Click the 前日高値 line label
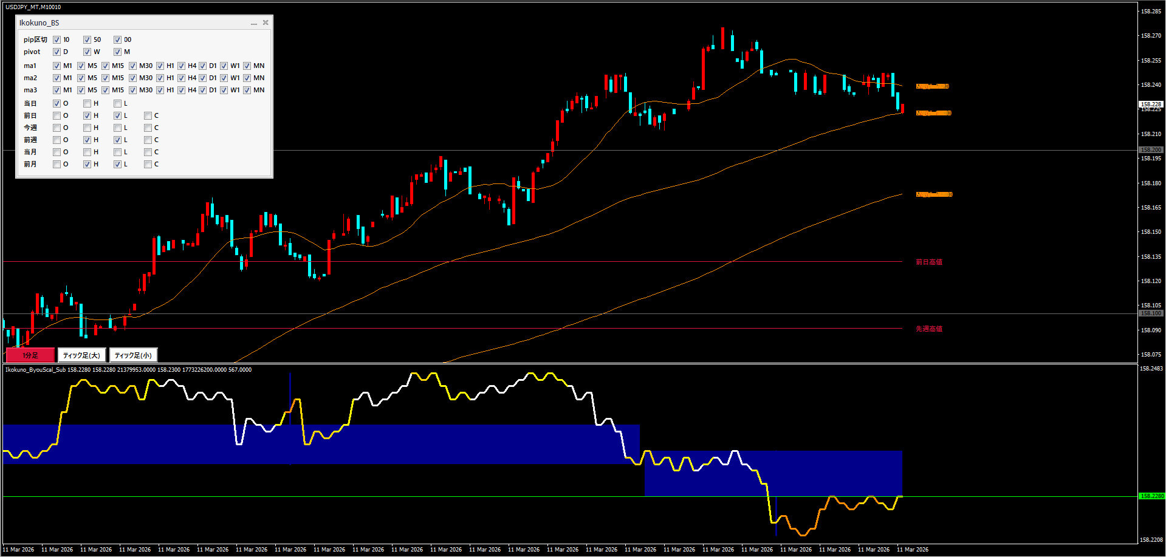Screen dimensions: 1166x557 point(928,262)
